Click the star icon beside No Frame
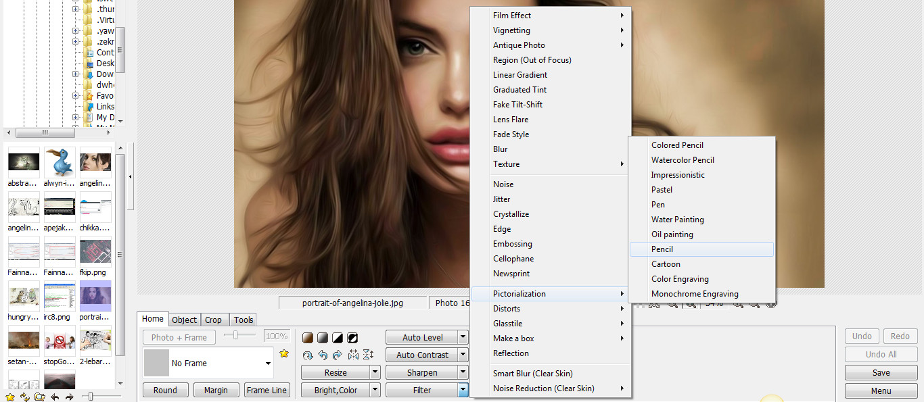The height and width of the screenshot is (402, 924). 284,353
